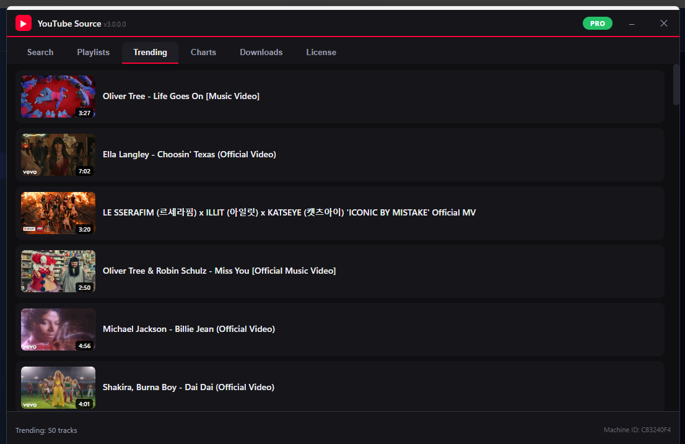The image size is (685, 444).
Task: Switch to the Search tab
Action: pos(40,53)
